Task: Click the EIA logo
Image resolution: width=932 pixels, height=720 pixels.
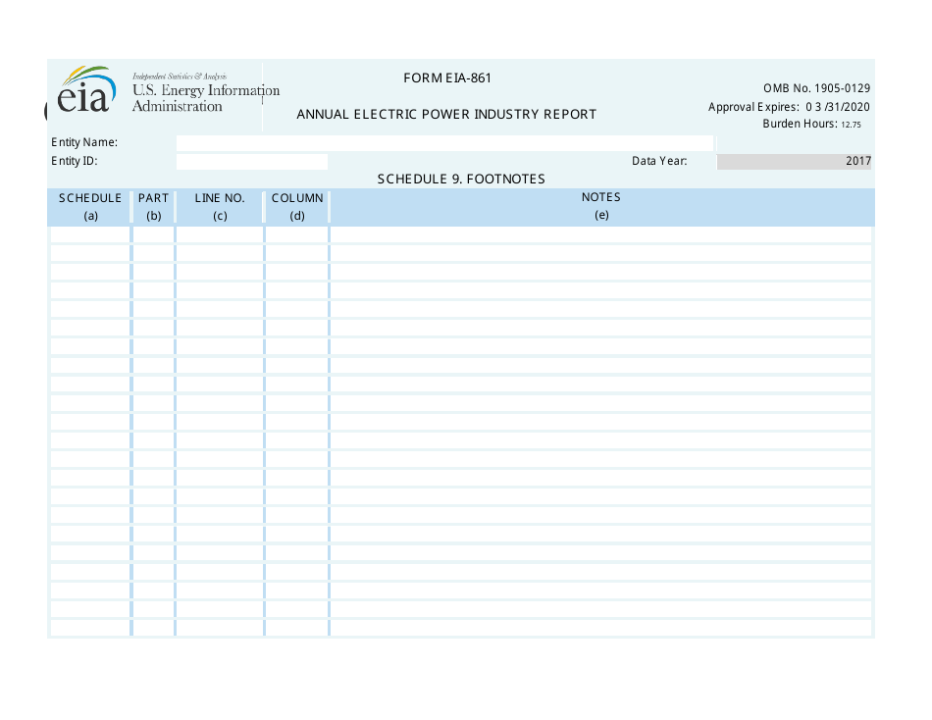Action: click(x=83, y=96)
